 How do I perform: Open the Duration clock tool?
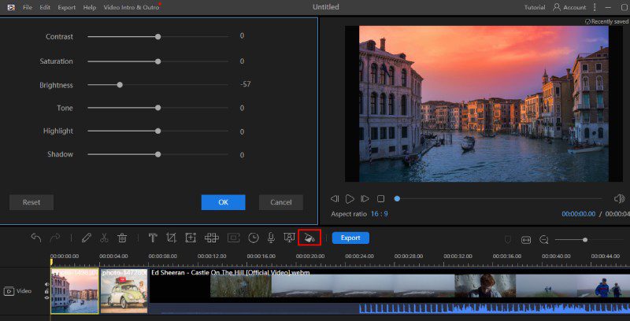tap(253, 238)
